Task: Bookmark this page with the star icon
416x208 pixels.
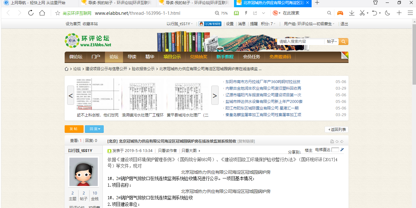Action: tap(58, 13)
